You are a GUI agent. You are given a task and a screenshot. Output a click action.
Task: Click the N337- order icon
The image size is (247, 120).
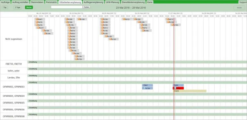[38, 27]
